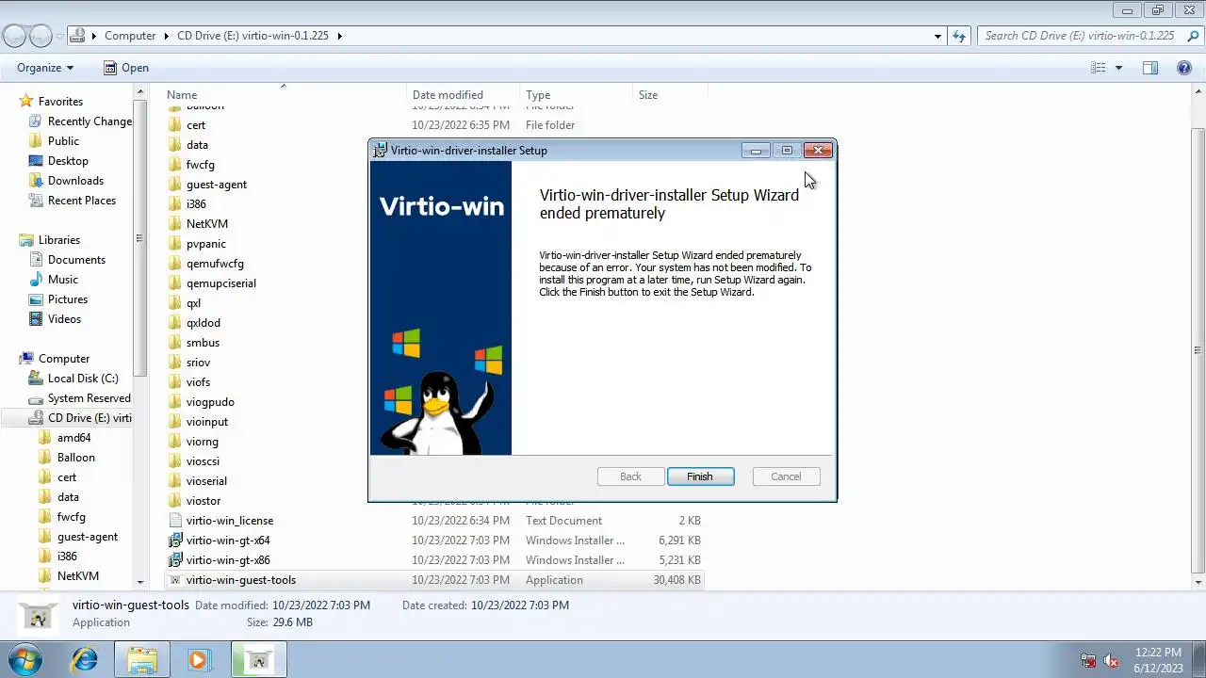Click the taskbar clock showing 12:22 PM
This screenshot has height=678, width=1206.
pyautogui.click(x=1158, y=659)
